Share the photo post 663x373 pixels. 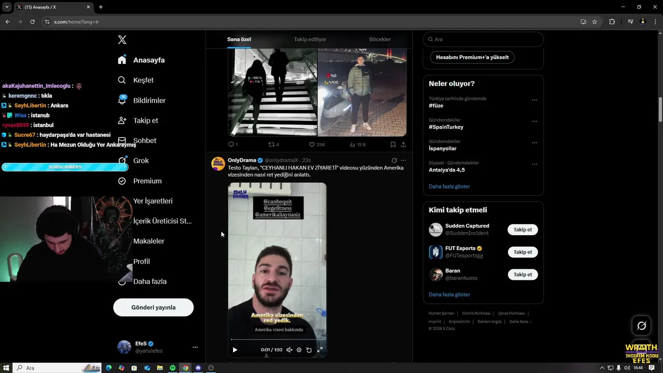pyautogui.click(x=403, y=145)
